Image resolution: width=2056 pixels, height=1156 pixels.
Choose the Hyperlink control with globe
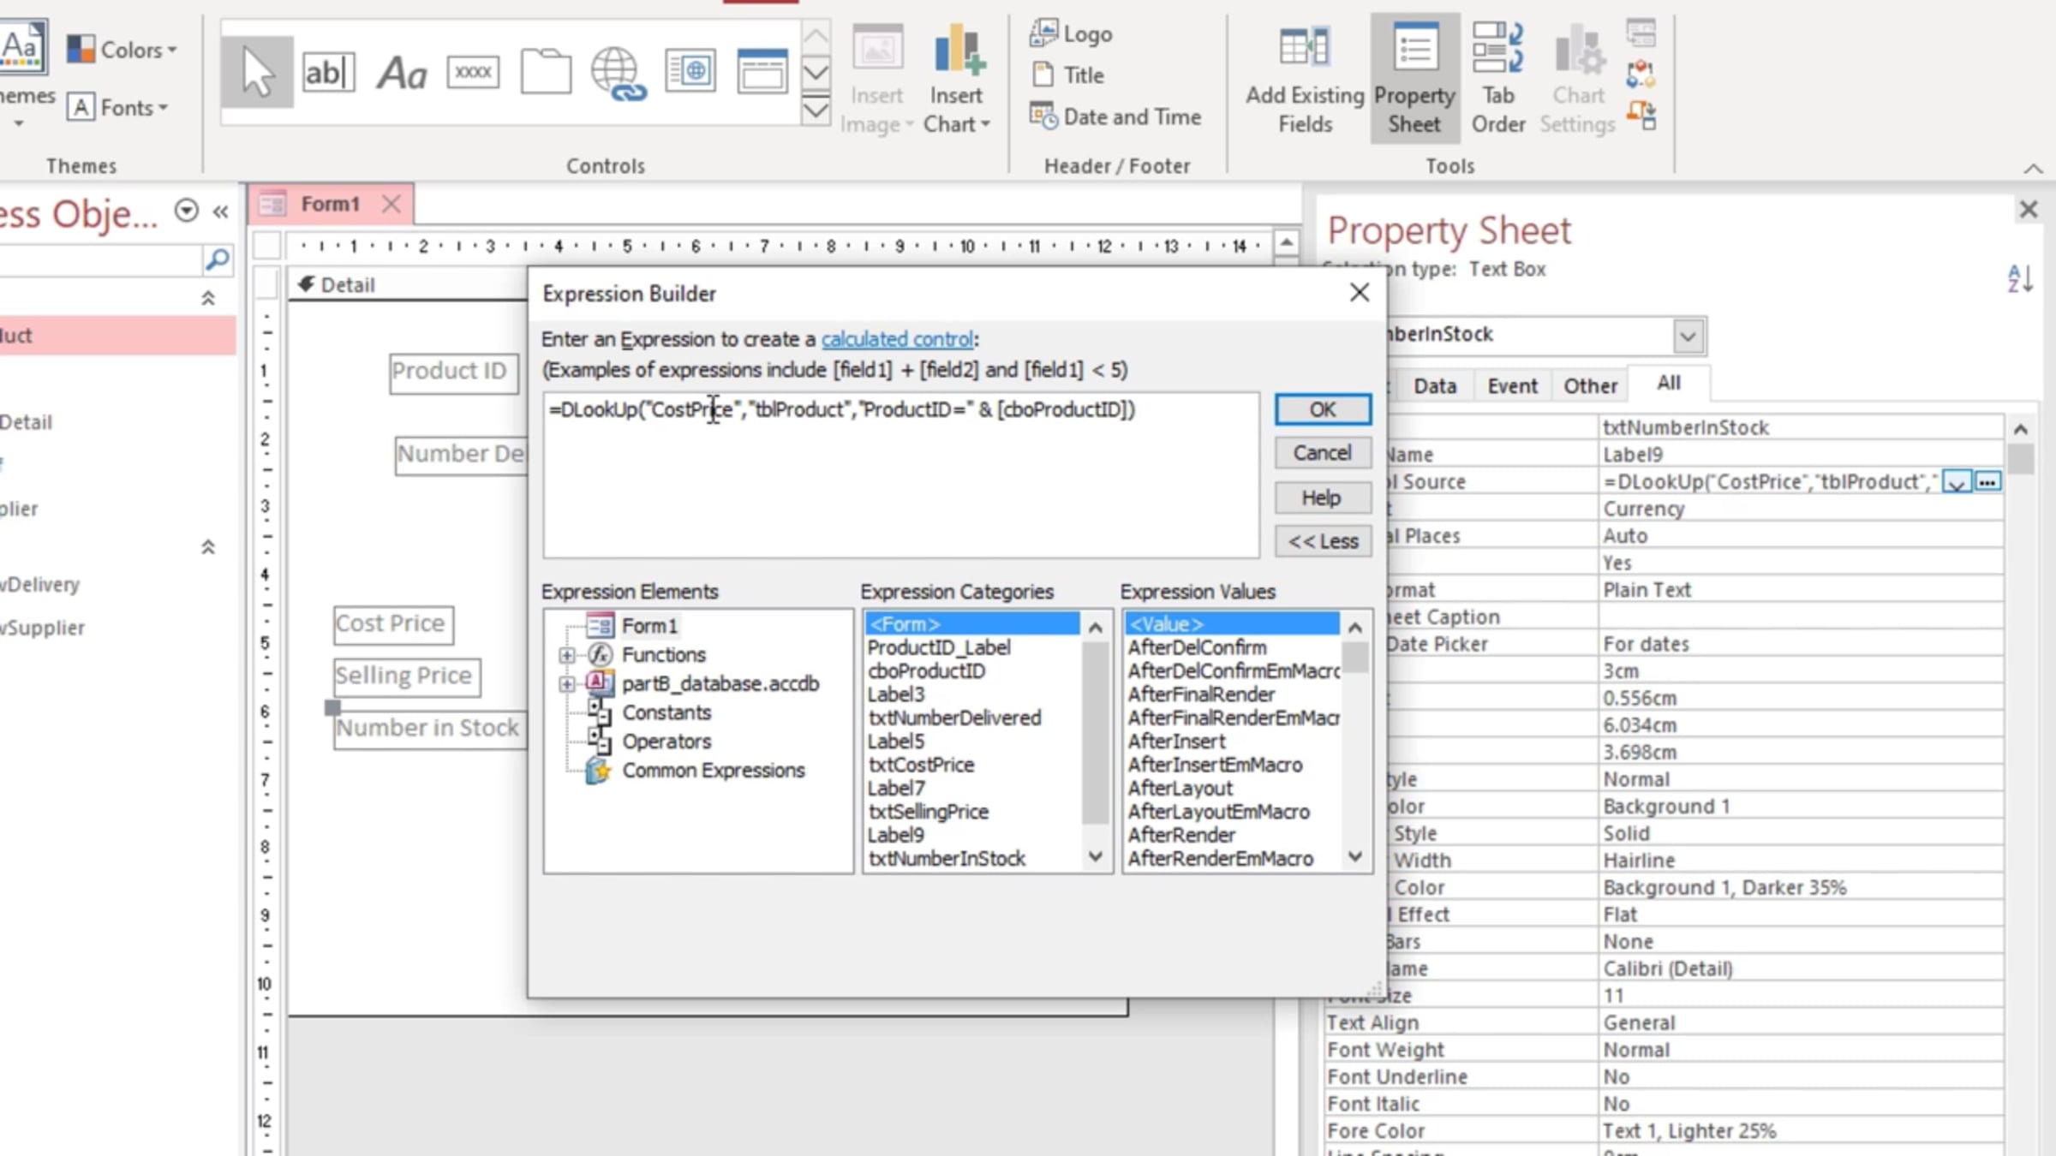click(x=618, y=74)
